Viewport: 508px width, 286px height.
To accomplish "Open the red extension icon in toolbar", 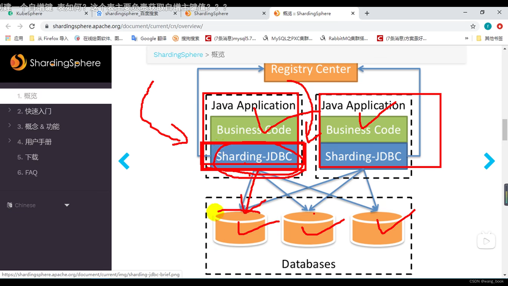I will (x=500, y=26).
